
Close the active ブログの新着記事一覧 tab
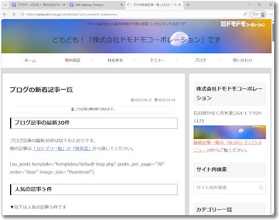(180, 5)
